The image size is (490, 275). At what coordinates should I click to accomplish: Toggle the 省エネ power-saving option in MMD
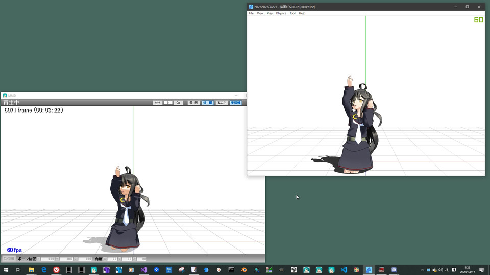[x=222, y=103]
